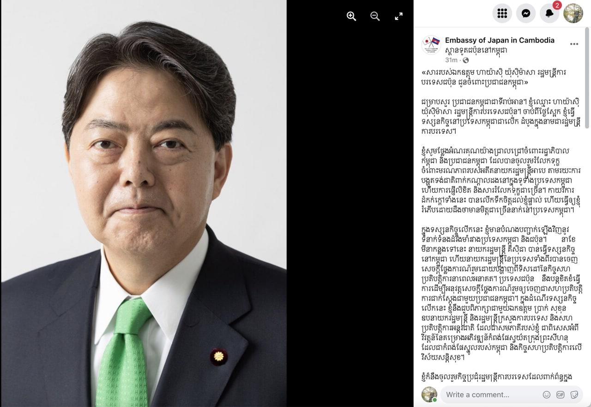Viewport: 591px width, 407px height.
Task: Zoom in on the photo
Action: (351, 16)
